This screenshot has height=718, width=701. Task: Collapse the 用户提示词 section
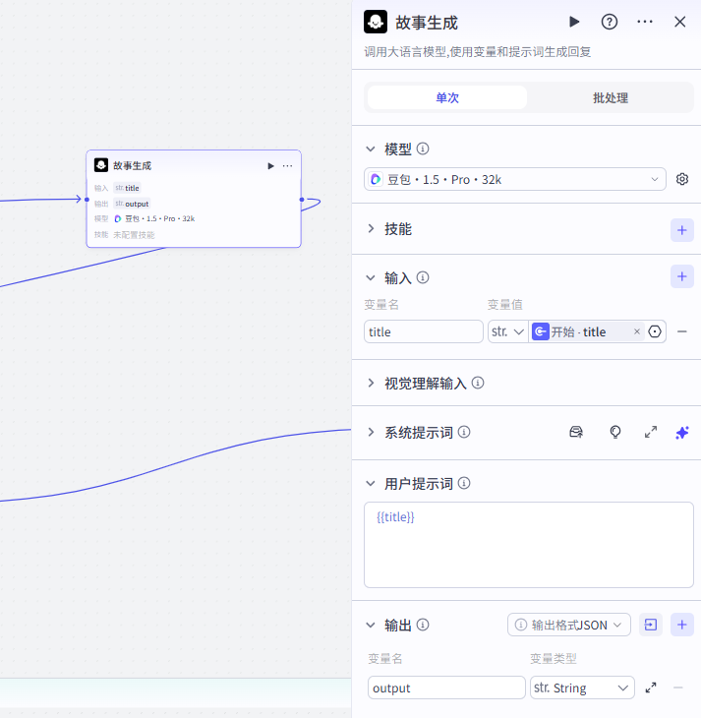[371, 484]
